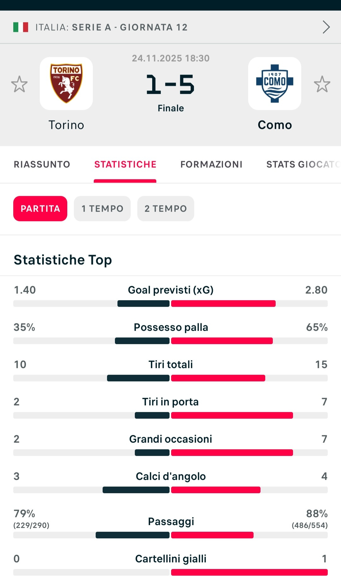Tap the Cartellini gialli stat row

170,559
